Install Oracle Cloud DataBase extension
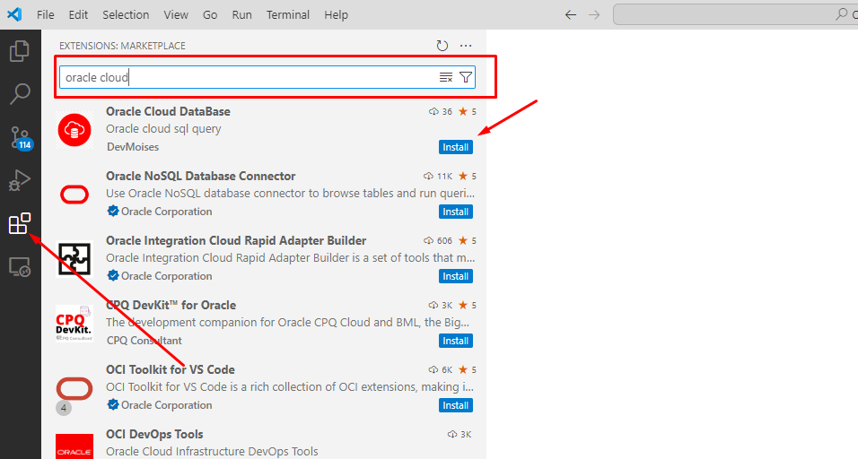Image resolution: width=858 pixels, height=459 pixels. coord(456,147)
